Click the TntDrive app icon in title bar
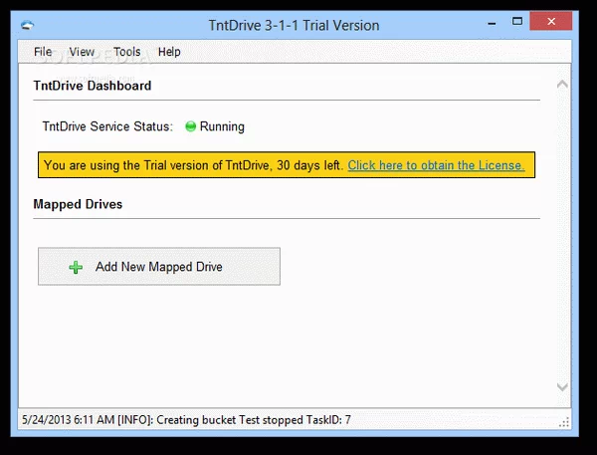The height and width of the screenshot is (455, 597). click(28, 26)
